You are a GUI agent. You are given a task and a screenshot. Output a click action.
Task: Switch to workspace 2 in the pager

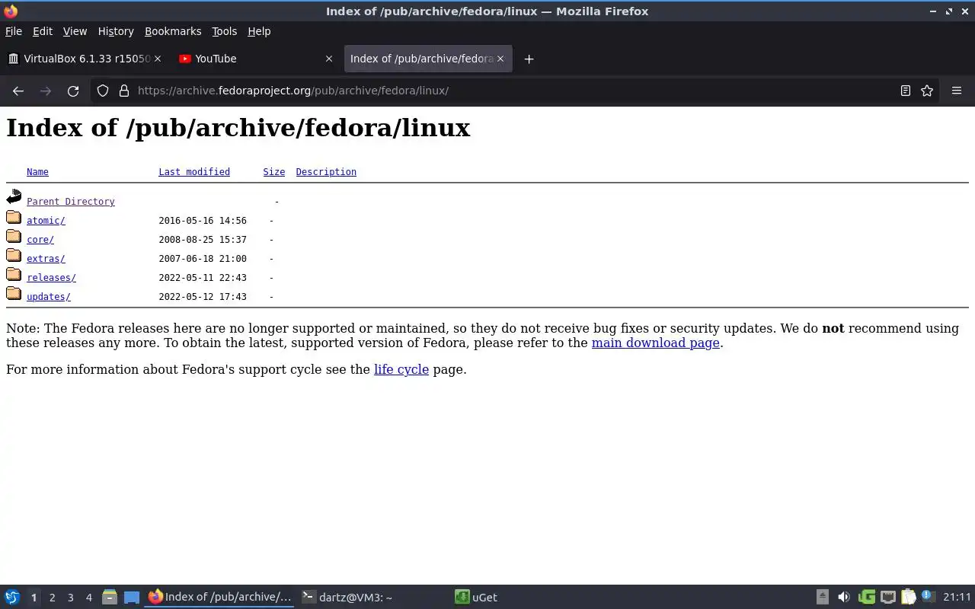pos(52,598)
